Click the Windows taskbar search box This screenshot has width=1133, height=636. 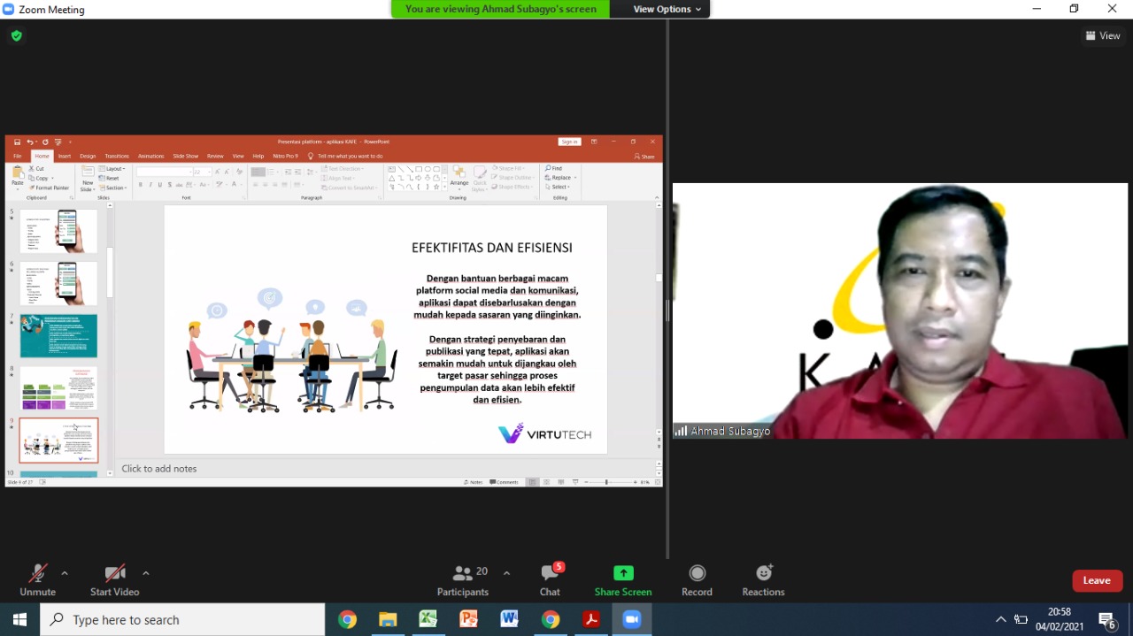click(x=182, y=620)
